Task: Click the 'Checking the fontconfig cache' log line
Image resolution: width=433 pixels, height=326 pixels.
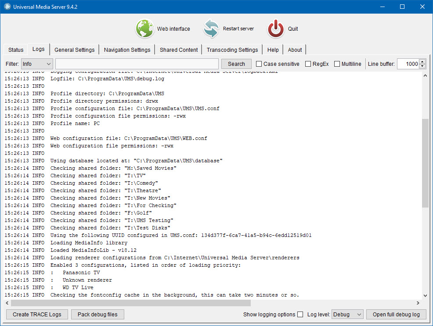Action: tap(152, 294)
